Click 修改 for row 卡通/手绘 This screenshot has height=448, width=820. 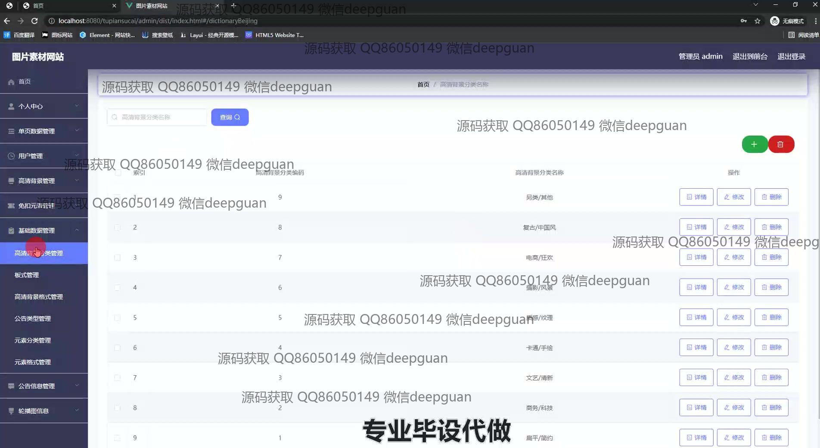[734, 347]
